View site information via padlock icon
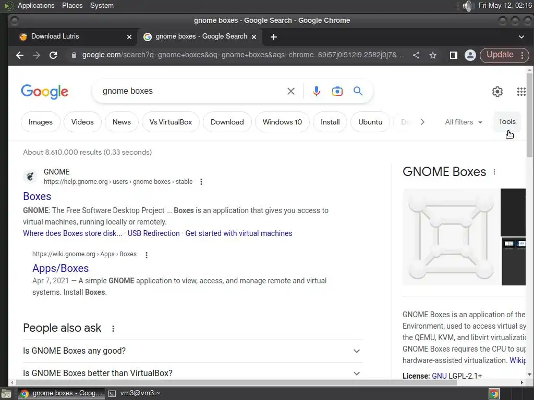This screenshot has height=400, width=534. tap(74, 55)
